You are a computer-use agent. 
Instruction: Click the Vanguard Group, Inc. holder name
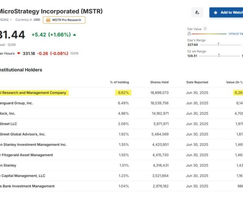click(x=16, y=103)
